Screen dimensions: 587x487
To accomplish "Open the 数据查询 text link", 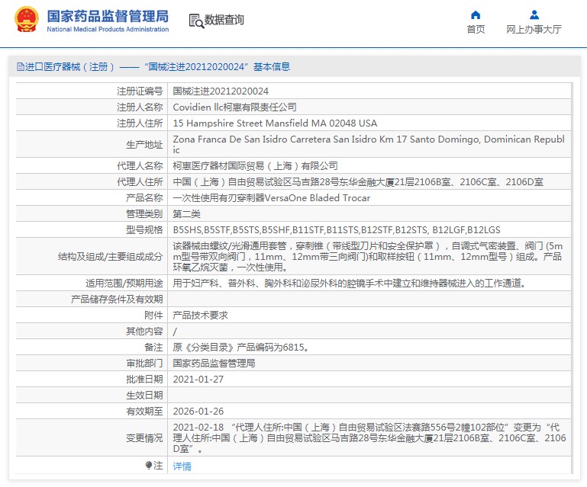I will point(224,21).
